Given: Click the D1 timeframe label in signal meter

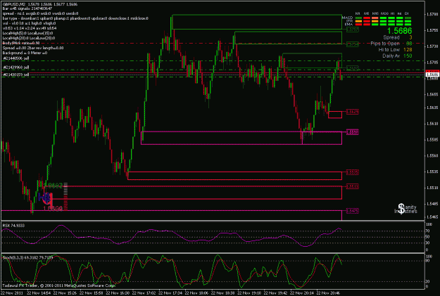Looking at the screenshot, I should coord(407,13).
